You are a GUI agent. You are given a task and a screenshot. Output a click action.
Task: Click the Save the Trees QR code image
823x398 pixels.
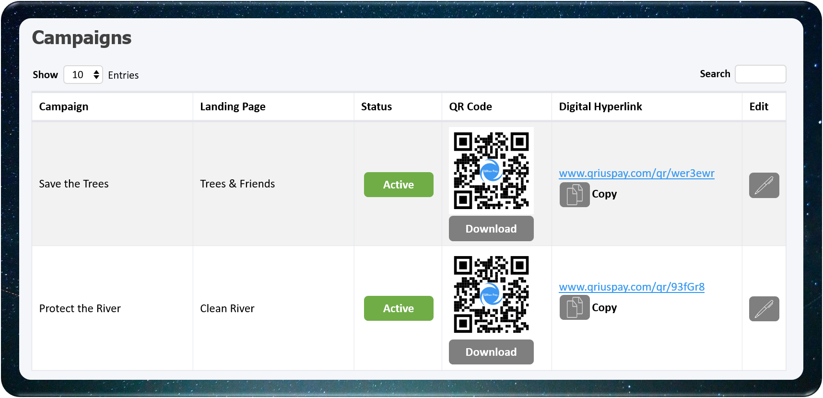[491, 171]
